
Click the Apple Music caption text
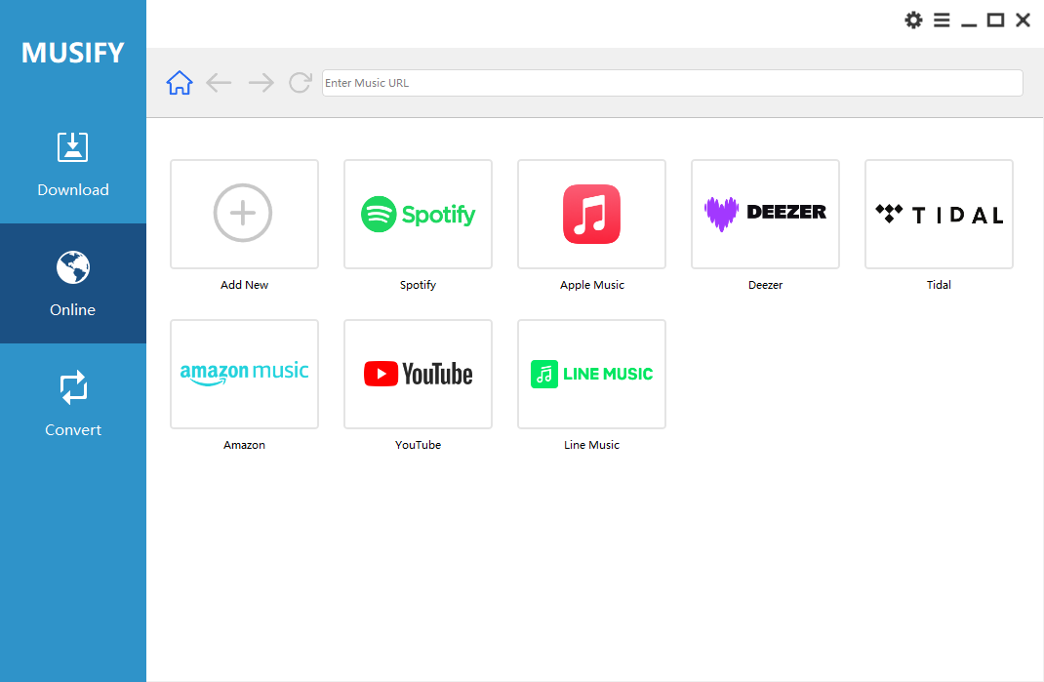pos(592,285)
